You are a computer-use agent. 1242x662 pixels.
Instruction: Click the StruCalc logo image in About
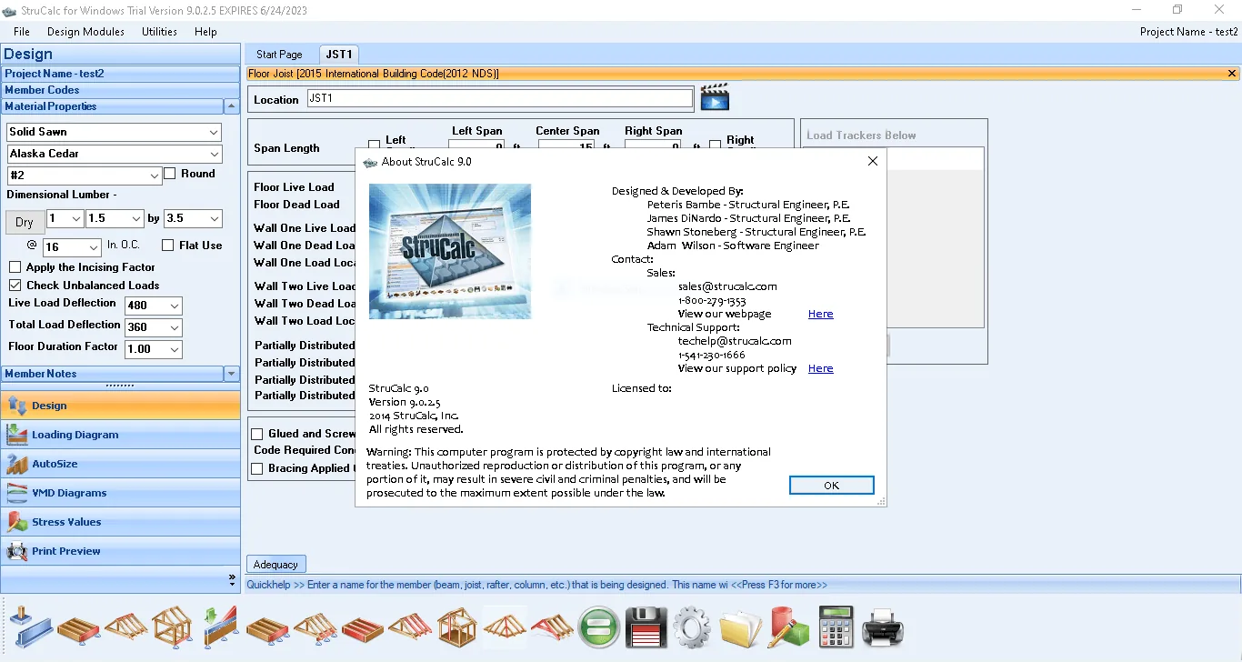point(450,251)
